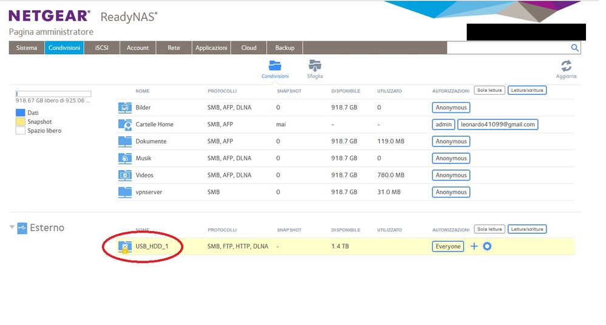Screen dimensions: 606x325
Task: Click the search magnifier icon
Action: click(574, 47)
